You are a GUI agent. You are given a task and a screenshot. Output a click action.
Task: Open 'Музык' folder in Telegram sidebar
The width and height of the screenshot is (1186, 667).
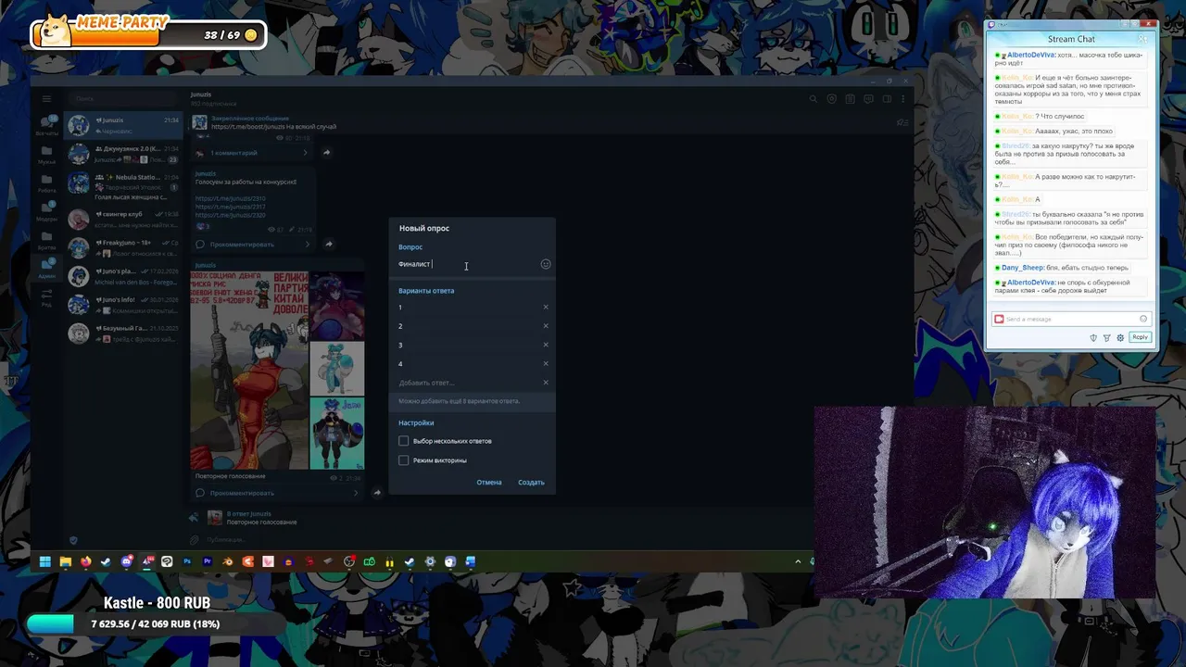click(46, 155)
